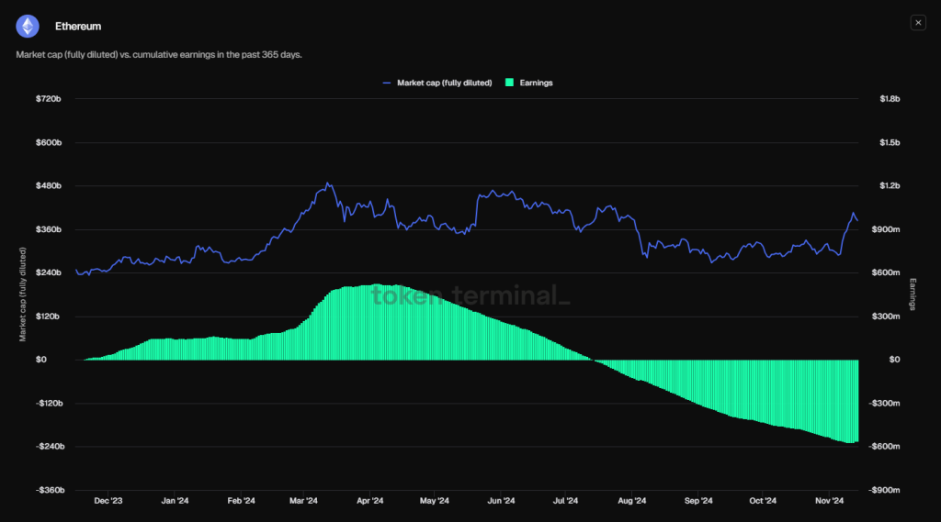Select the Jul '24 x-axis label

pyautogui.click(x=565, y=501)
